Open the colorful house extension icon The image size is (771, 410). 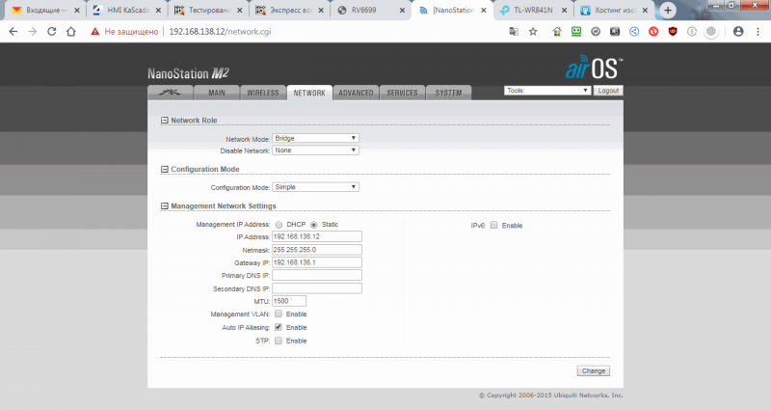click(557, 32)
